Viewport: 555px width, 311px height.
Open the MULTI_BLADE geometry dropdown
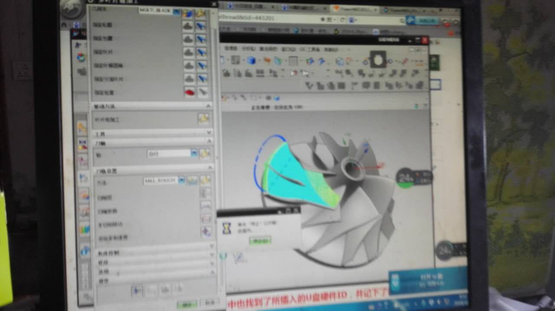(176, 12)
